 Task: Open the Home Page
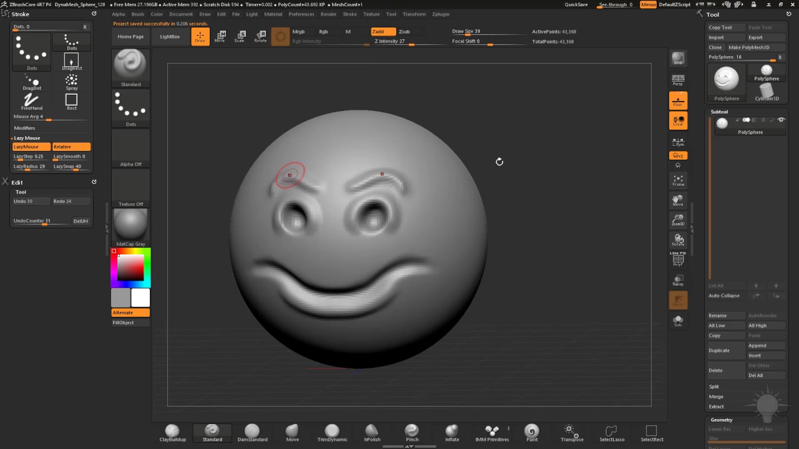click(x=131, y=37)
